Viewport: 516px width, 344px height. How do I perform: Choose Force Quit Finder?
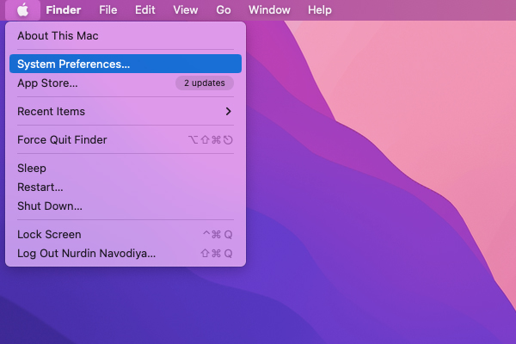(x=126, y=140)
